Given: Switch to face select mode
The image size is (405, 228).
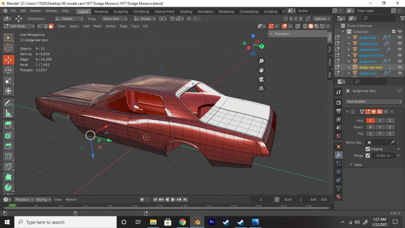Looking at the screenshot, I should (x=51, y=26).
